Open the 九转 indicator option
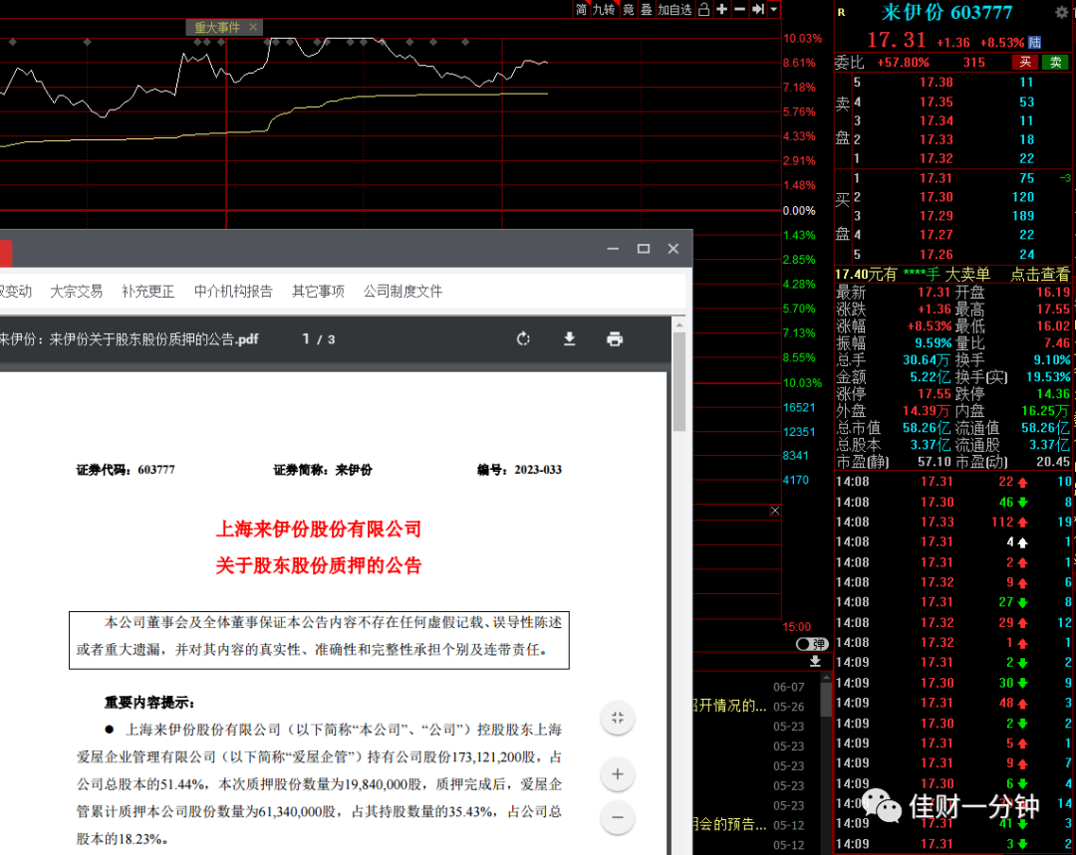 (x=604, y=10)
